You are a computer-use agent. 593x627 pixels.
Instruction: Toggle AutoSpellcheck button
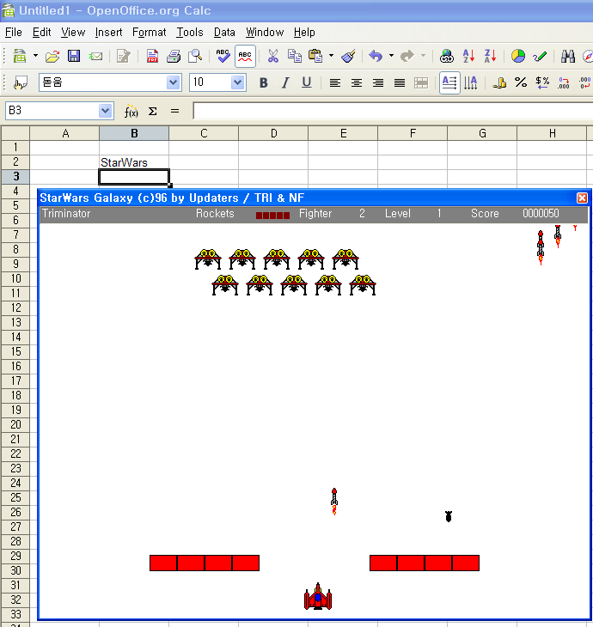245,57
